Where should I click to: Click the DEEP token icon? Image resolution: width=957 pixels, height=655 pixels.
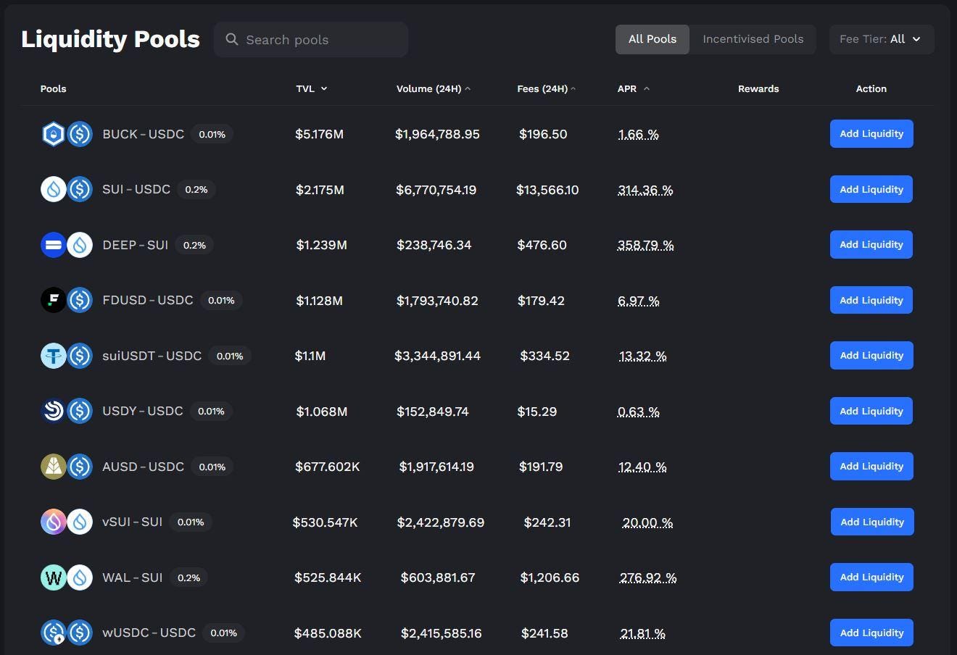click(54, 245)
